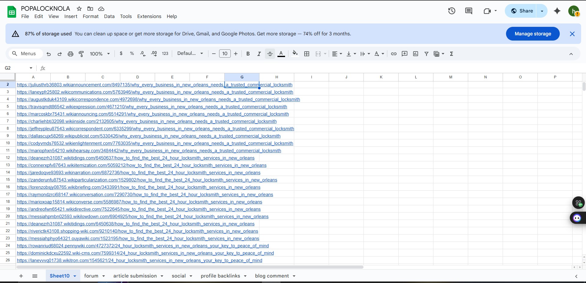Screen dimensions: 586x283
Task: Toggle italic formatting
Action: pos(259,54)
